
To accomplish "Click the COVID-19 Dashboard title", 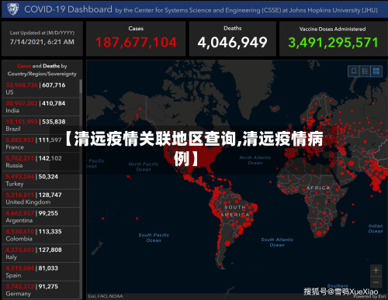I will click(x=68, y=9).
